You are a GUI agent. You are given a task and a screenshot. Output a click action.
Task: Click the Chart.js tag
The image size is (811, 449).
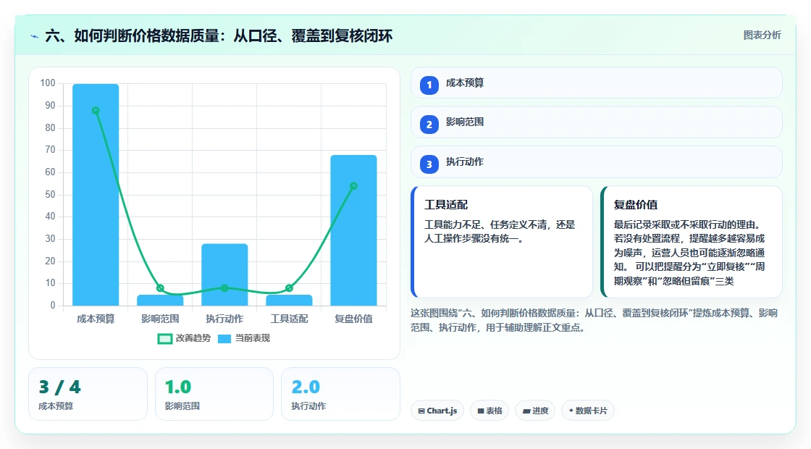coord(437,411)
